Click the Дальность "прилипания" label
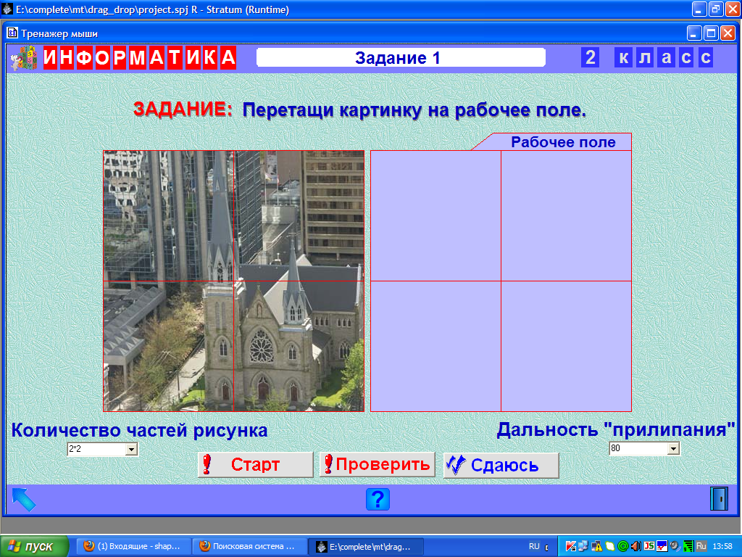Screen dimensions: 742x557 [616, 429]
